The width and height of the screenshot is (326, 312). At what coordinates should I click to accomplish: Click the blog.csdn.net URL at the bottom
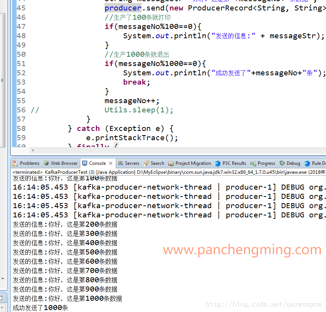263,305
